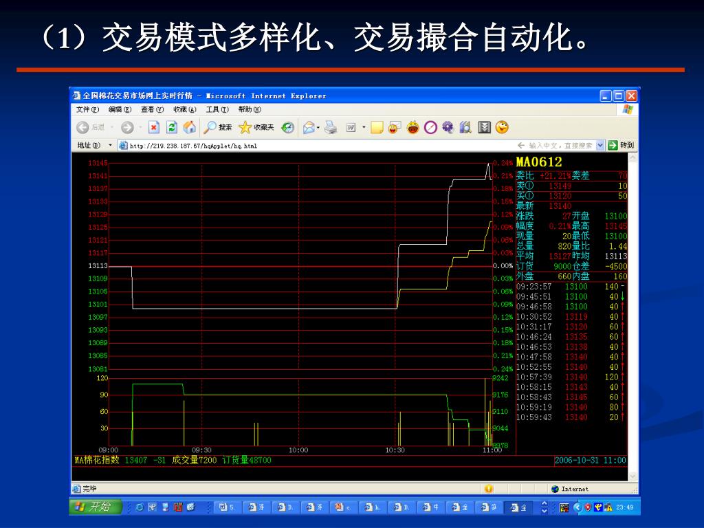
Task: Switch to the Word taskbar item labeled 5.
Action: click(x=227, y=507)
